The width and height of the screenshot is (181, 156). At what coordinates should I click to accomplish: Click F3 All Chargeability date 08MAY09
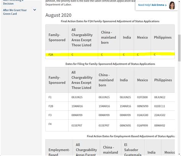pyautogui.click(x=77, y=115)
